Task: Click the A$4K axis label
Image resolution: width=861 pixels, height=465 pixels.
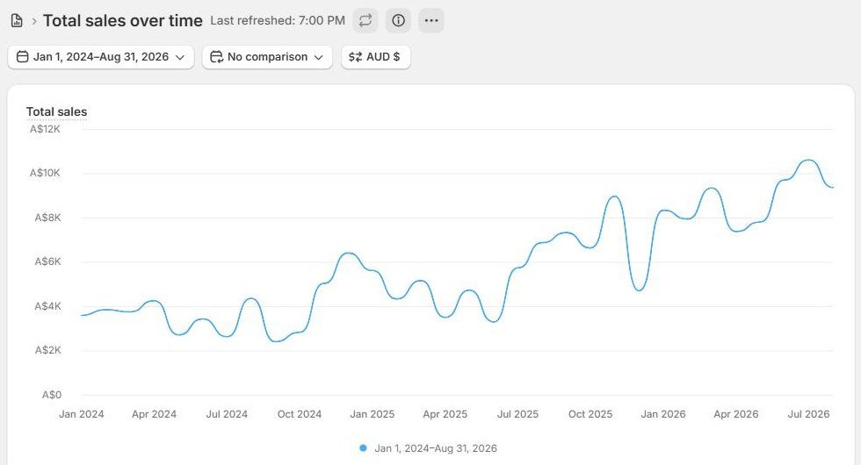Action: 47,306
